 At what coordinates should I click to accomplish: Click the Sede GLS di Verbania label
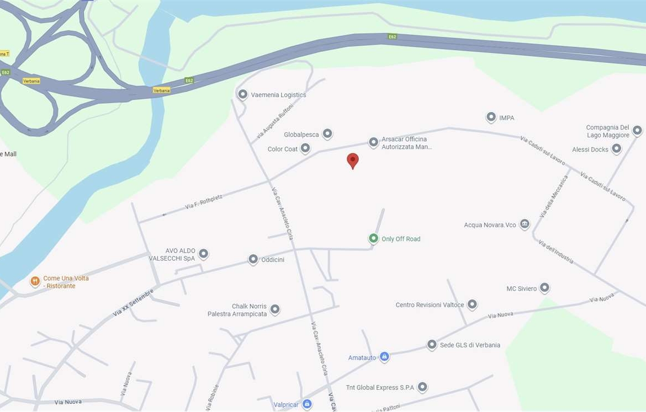[470, 345]
